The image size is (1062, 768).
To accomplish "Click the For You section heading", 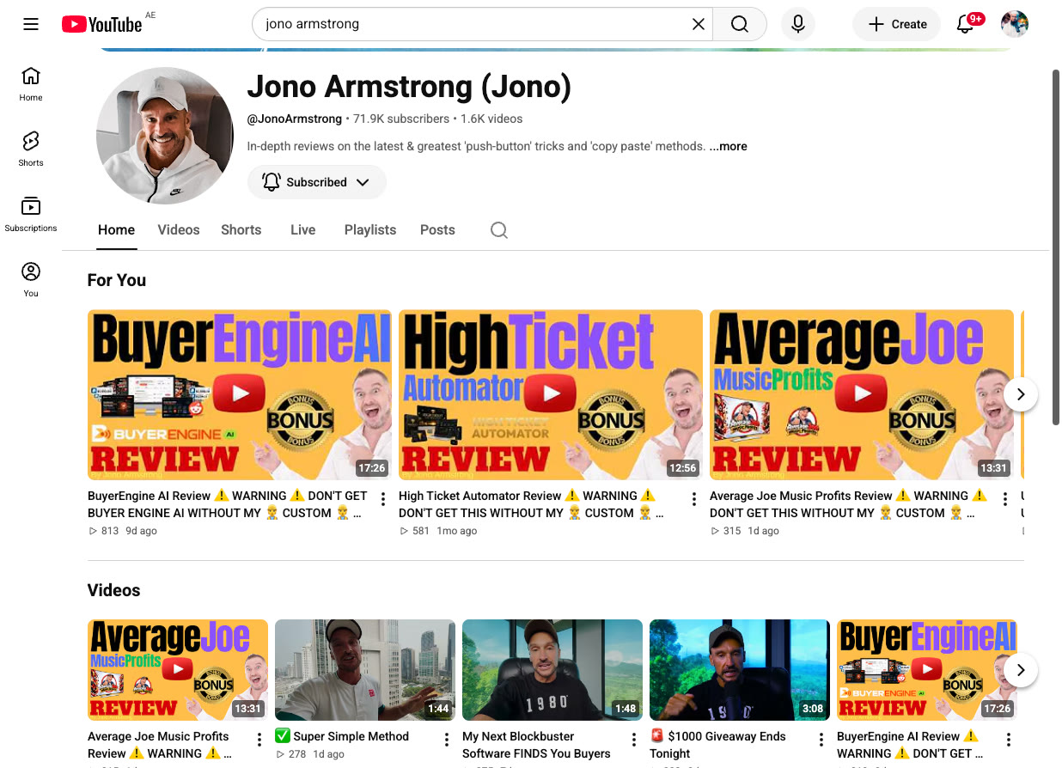I will coord(117,280).
